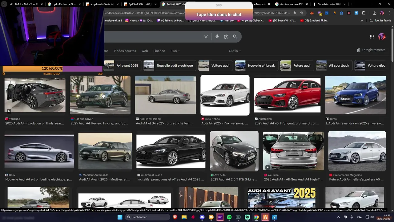Show Chrome downloads
The image size is (394, 222).
375,13
